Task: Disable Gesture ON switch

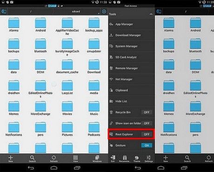Action: 147,146
